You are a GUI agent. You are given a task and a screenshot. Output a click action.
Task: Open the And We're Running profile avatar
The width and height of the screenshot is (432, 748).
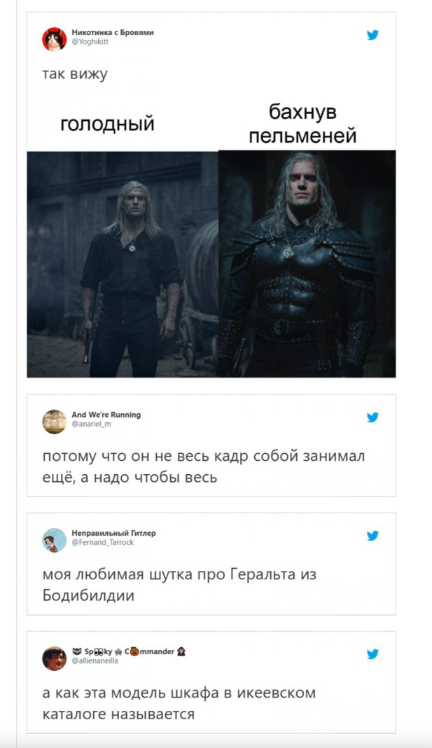55,422
